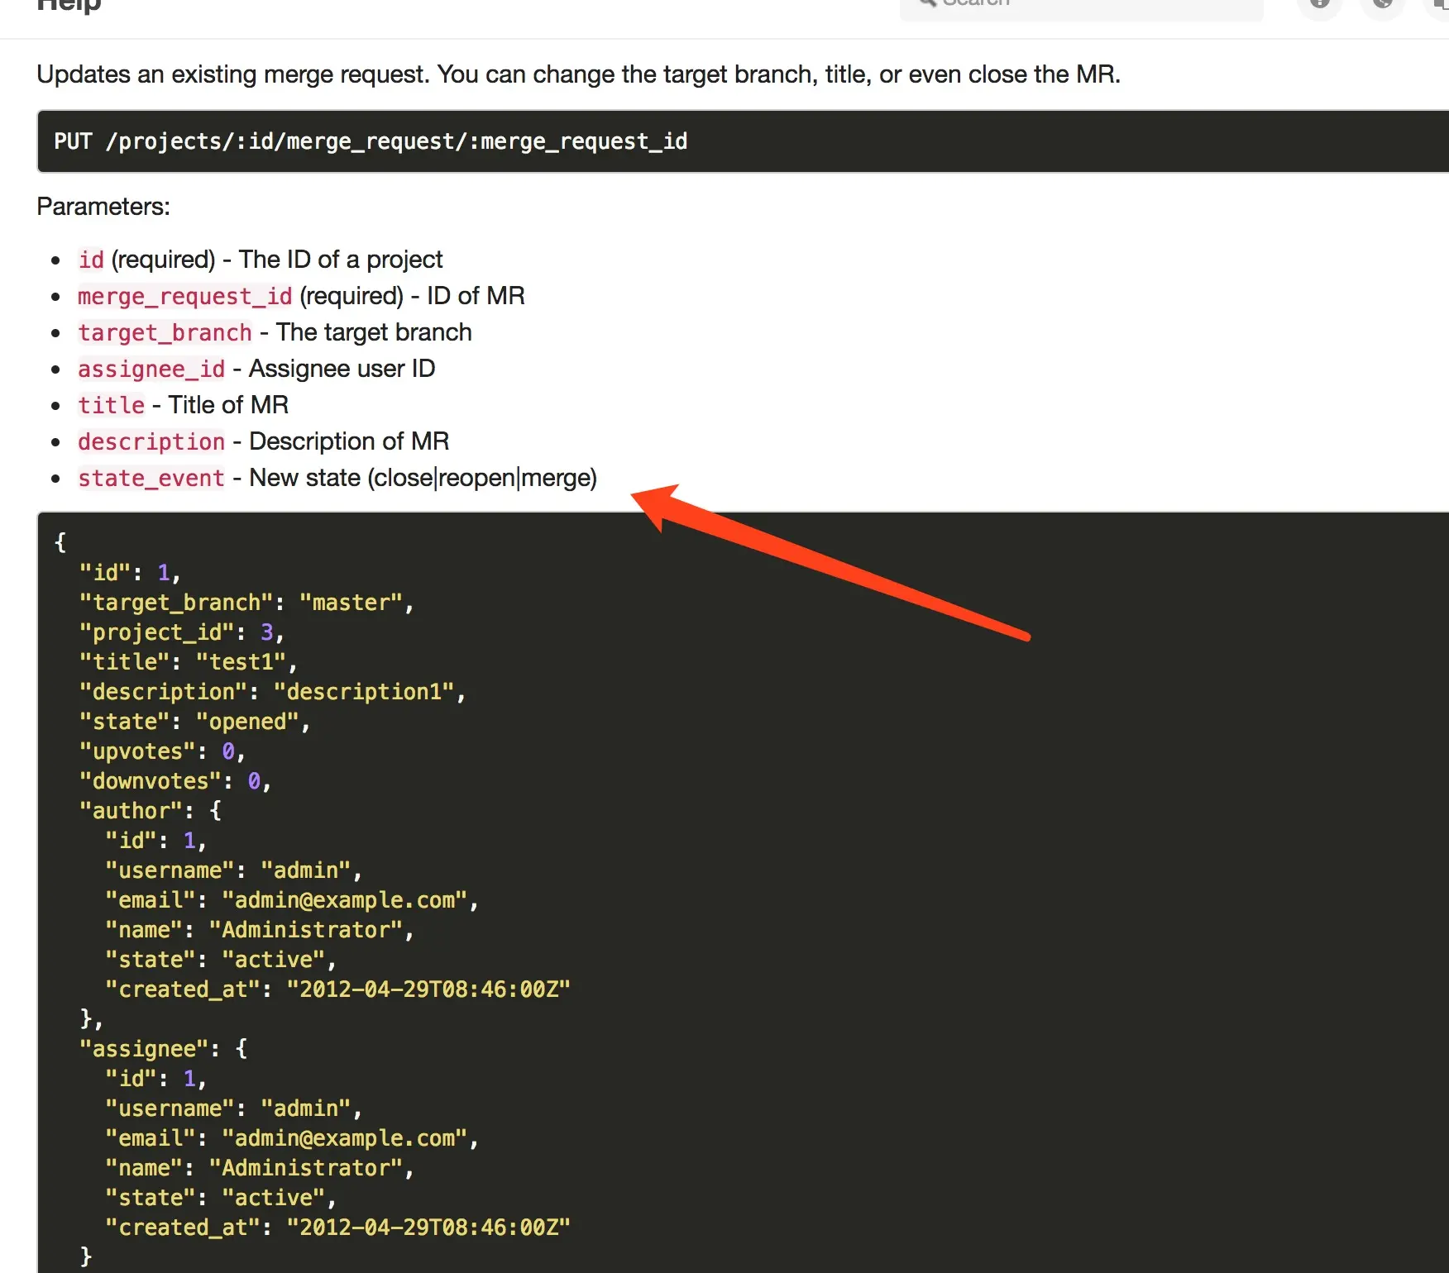Click the "name": "Administrator" line under author

coord(260,930)
